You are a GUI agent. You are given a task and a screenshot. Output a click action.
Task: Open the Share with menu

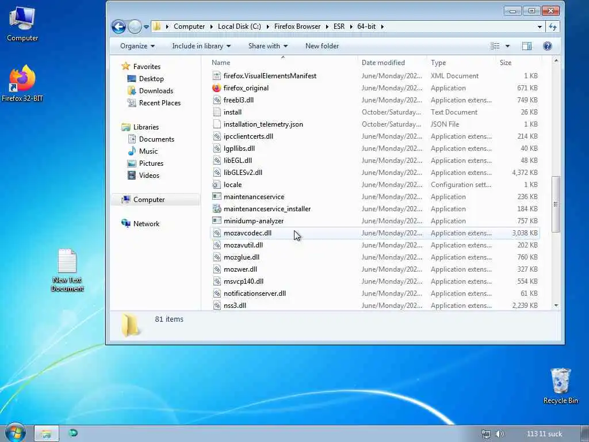[268, 46]
